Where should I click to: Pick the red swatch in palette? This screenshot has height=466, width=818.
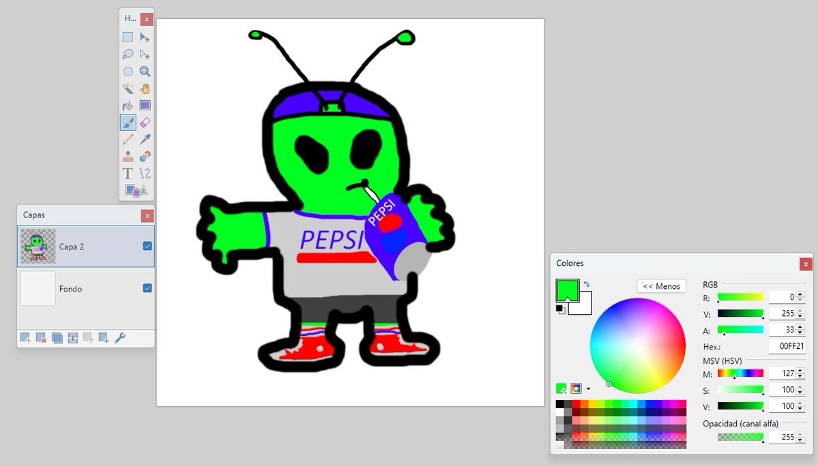576,404
